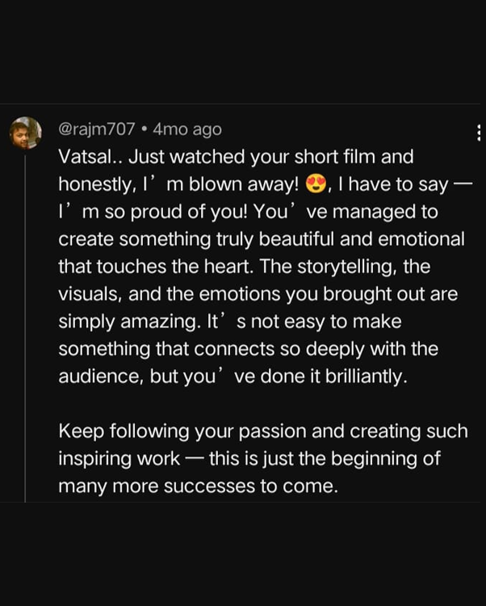Collapse thread using the vertical line
The image size is (486, 606).
25,323
